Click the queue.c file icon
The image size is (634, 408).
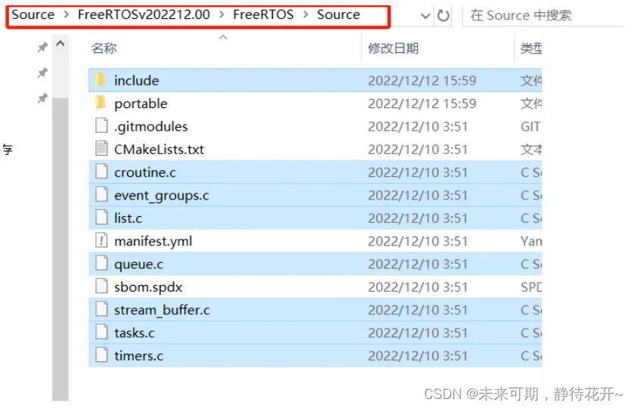(x=101, y=263)
